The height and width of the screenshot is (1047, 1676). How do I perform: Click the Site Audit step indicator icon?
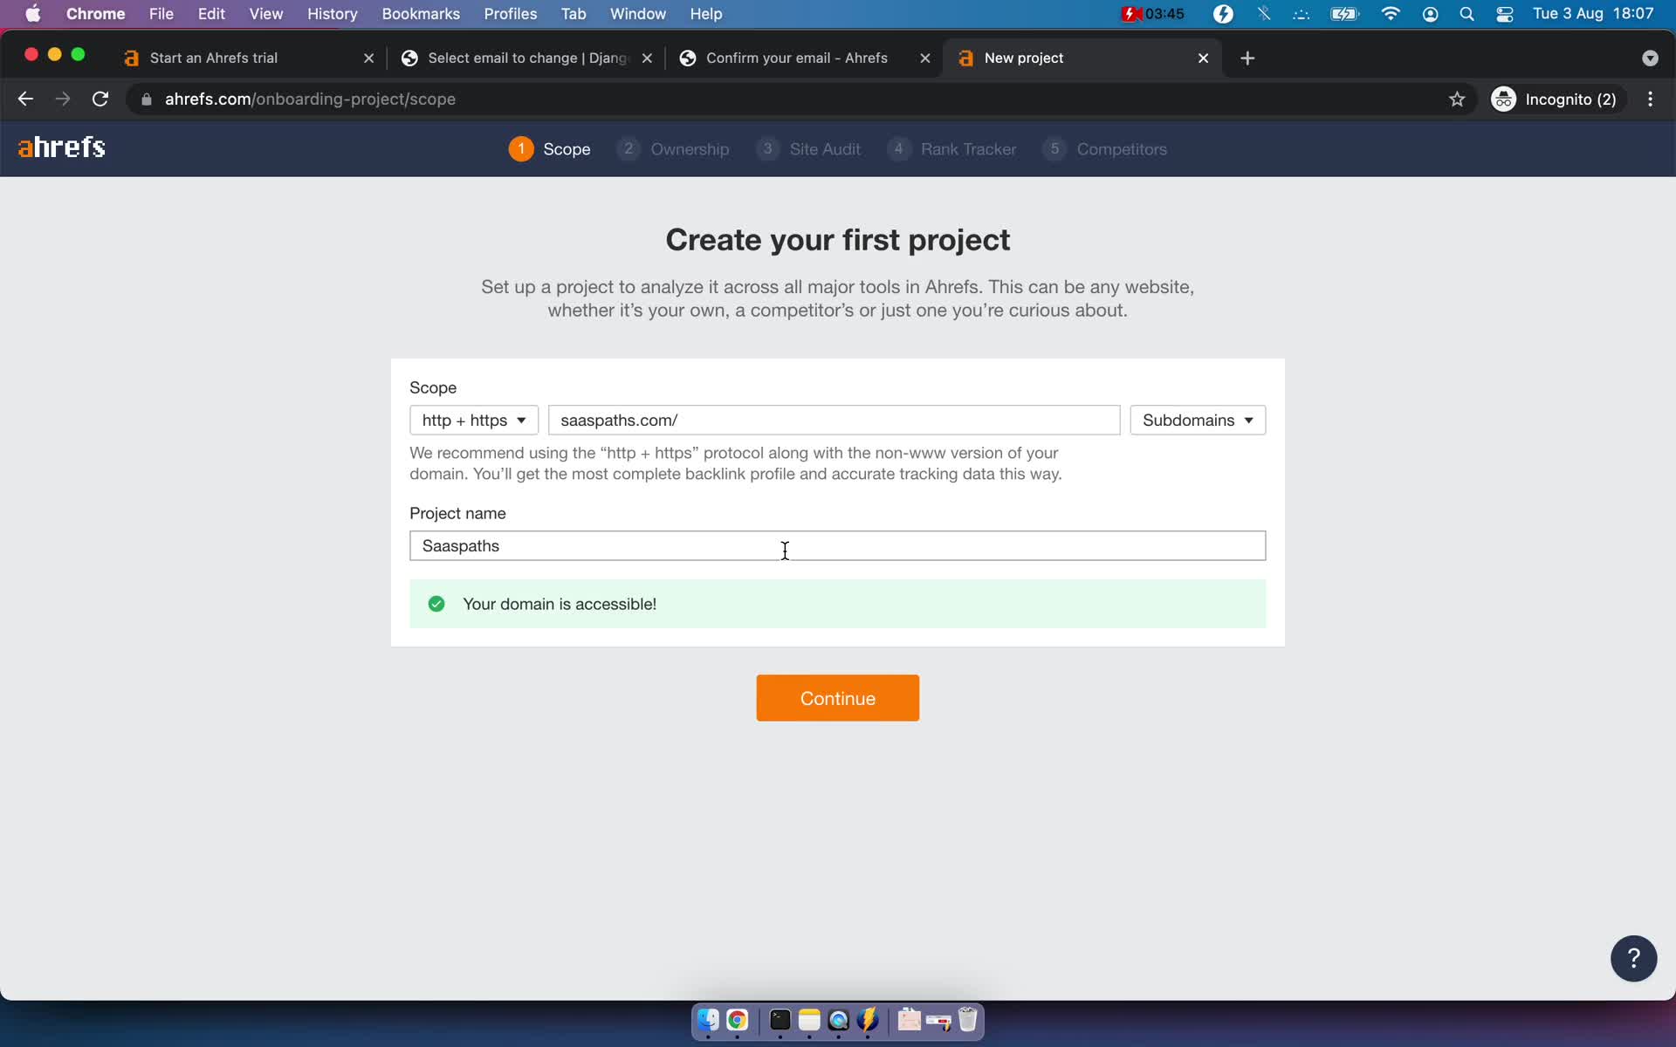(766, 148)
